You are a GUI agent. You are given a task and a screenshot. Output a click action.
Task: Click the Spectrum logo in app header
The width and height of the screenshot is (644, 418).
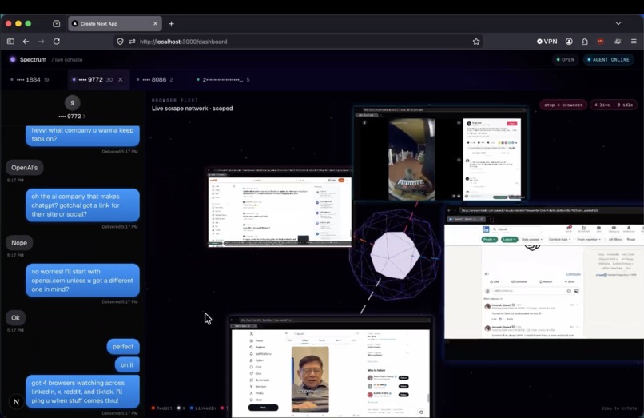pyautogui.click(x=13, y=60)
